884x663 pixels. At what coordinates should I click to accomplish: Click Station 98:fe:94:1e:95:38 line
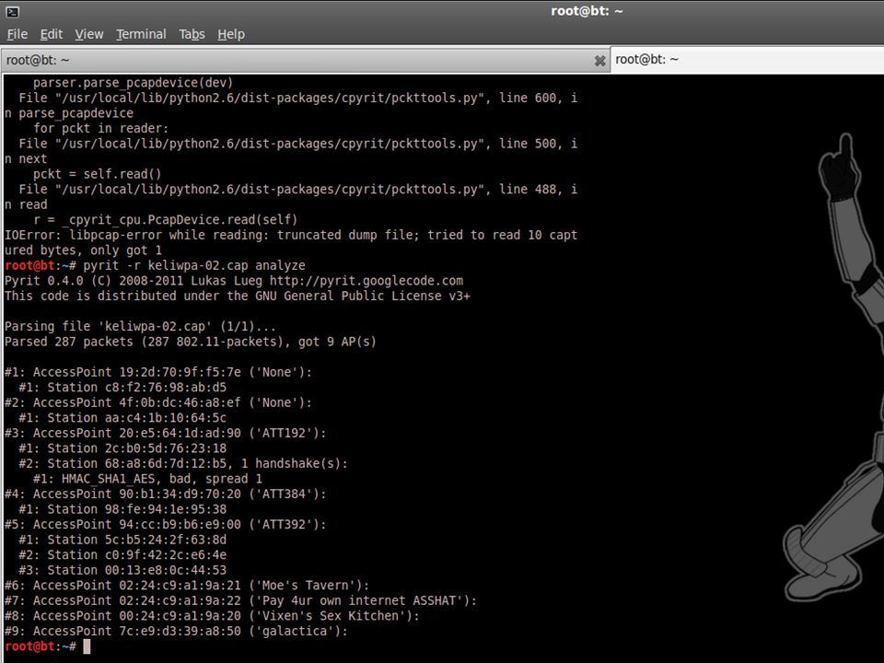click(x=122, y=509)
